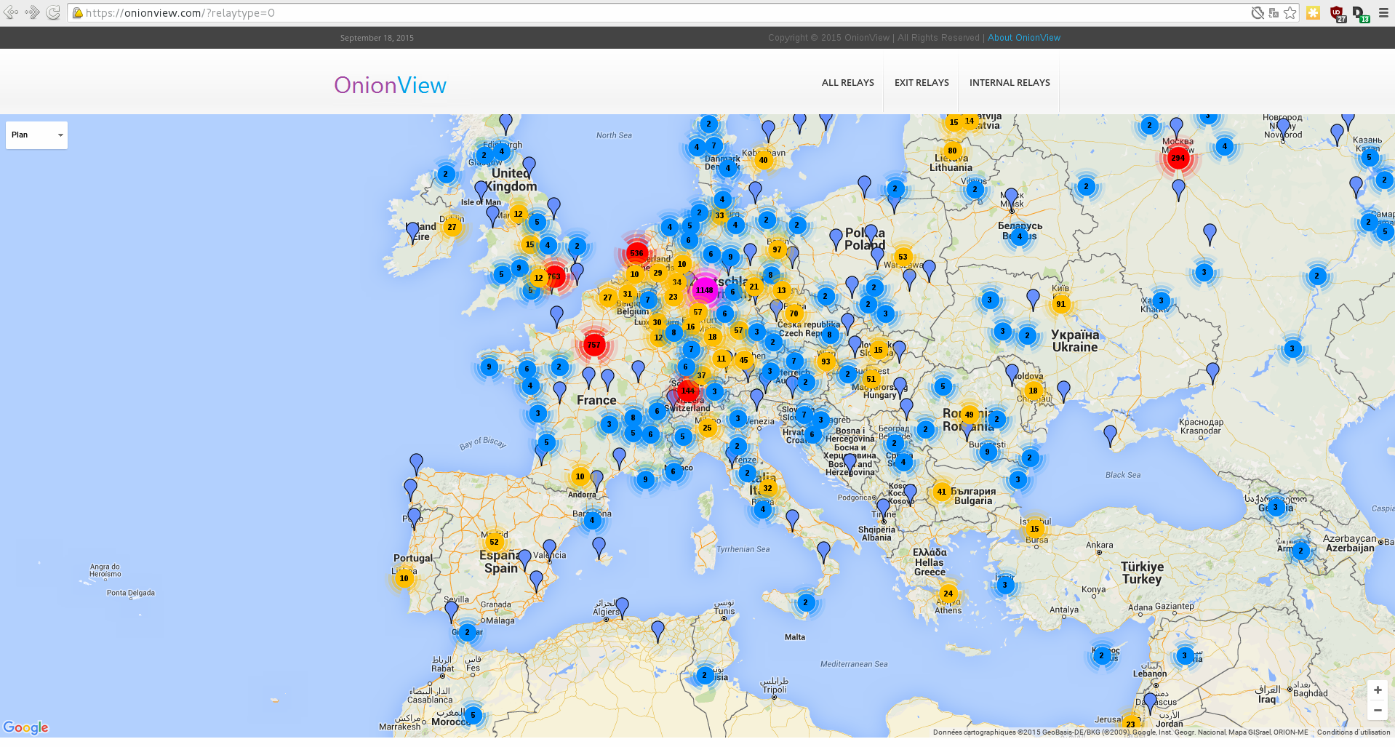1395x747 pixels.
Task: Open the orange 29 relay cluster
Action: 657,273
